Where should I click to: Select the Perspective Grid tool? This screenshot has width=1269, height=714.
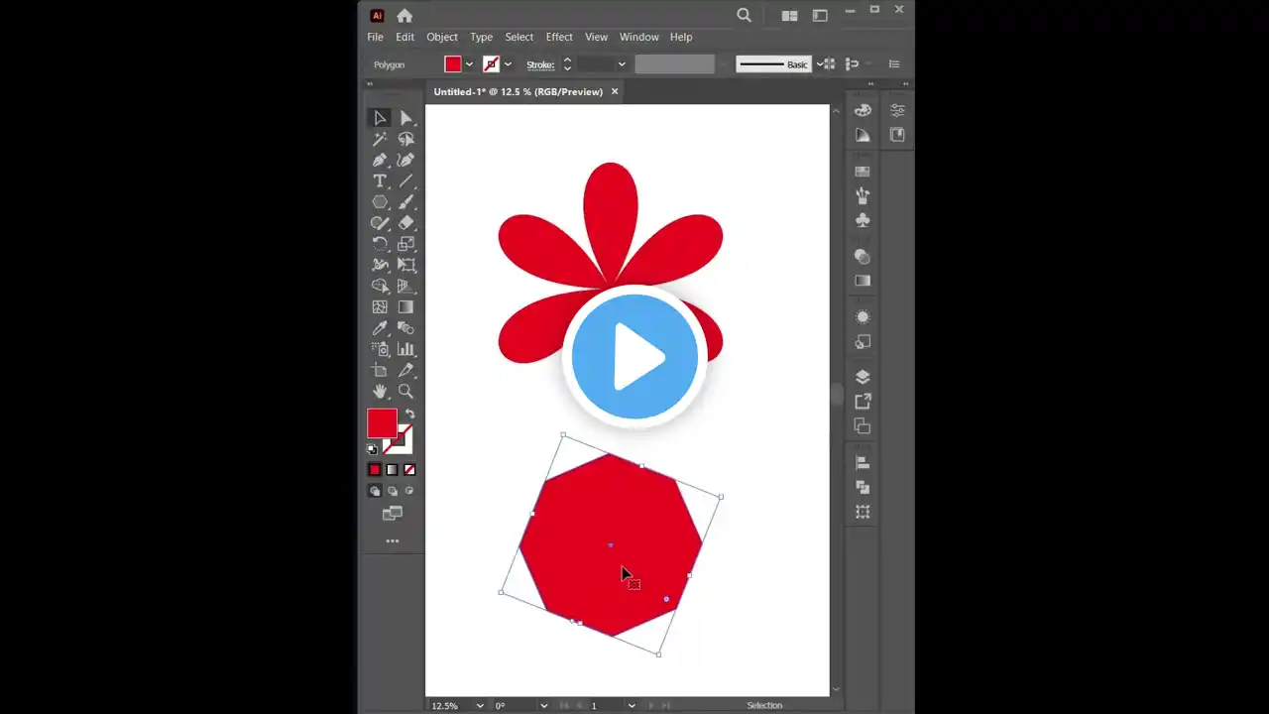click(x=405, y=286)
